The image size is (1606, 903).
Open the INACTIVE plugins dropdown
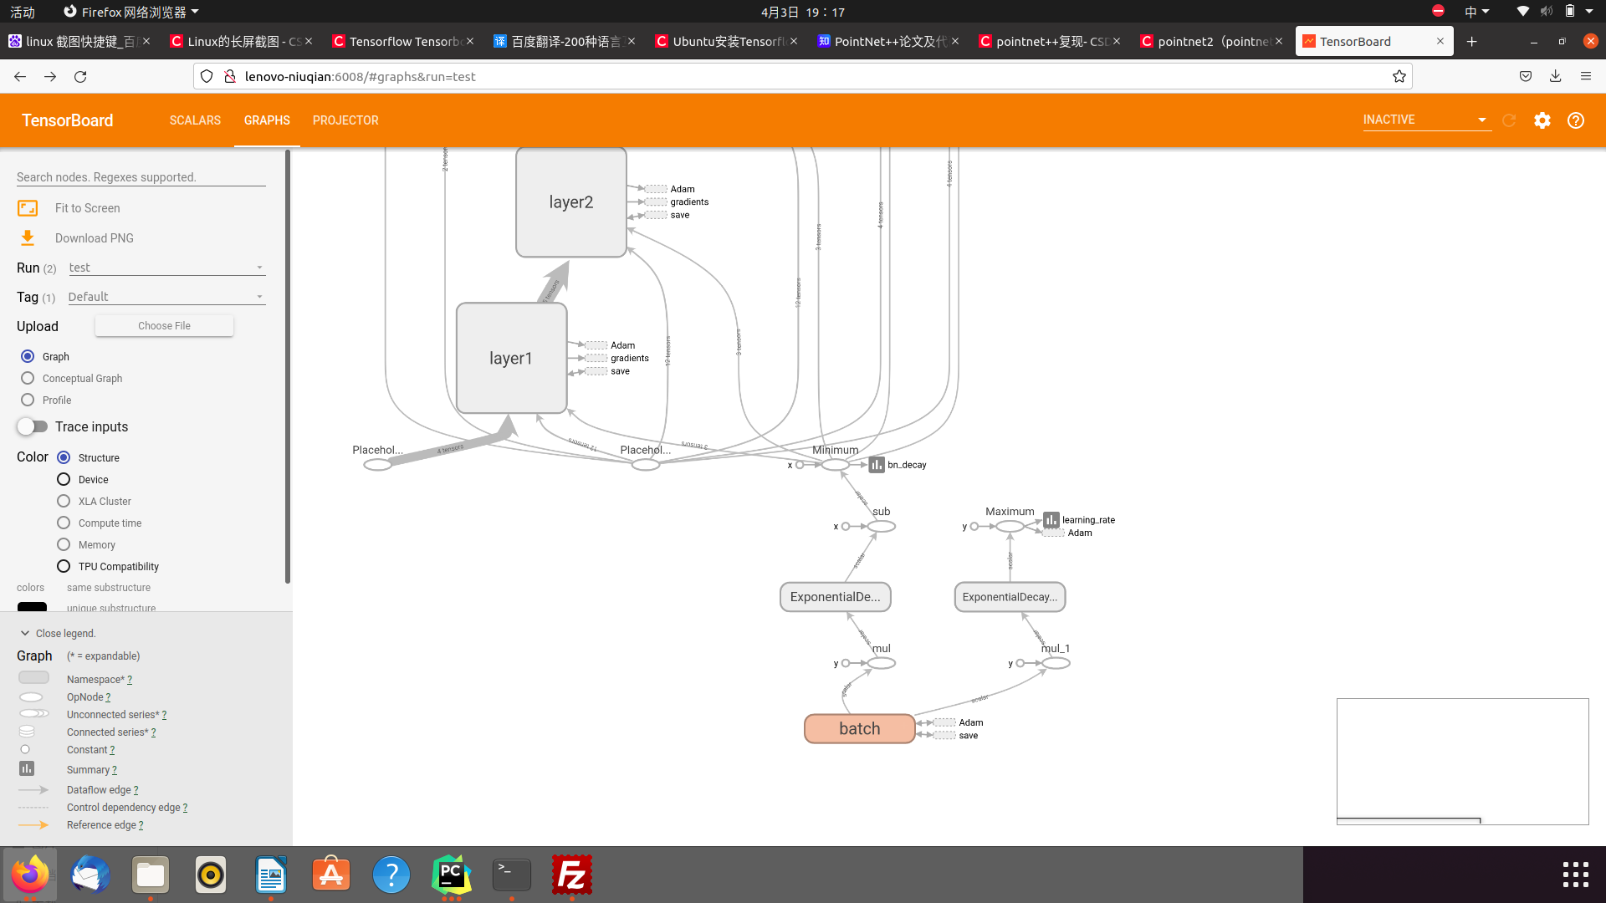(1426, 120)
